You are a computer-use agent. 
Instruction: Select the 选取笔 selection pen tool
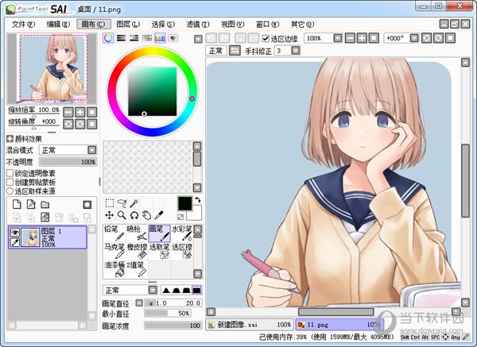click(159, 251)
